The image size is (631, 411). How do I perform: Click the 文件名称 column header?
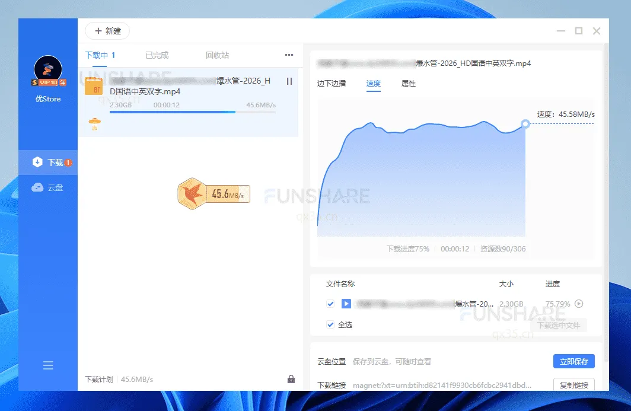[340, 284]
